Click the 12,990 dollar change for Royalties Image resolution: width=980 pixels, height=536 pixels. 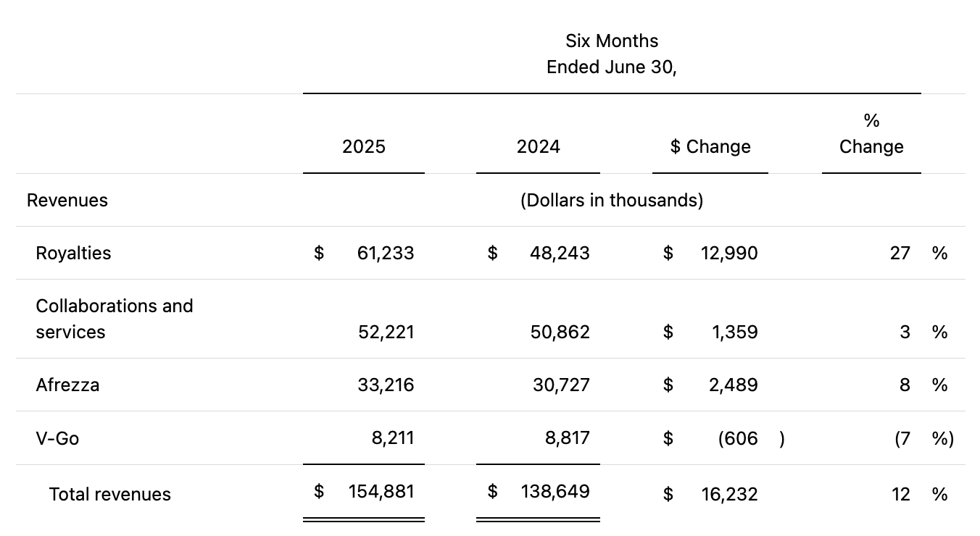729,253
